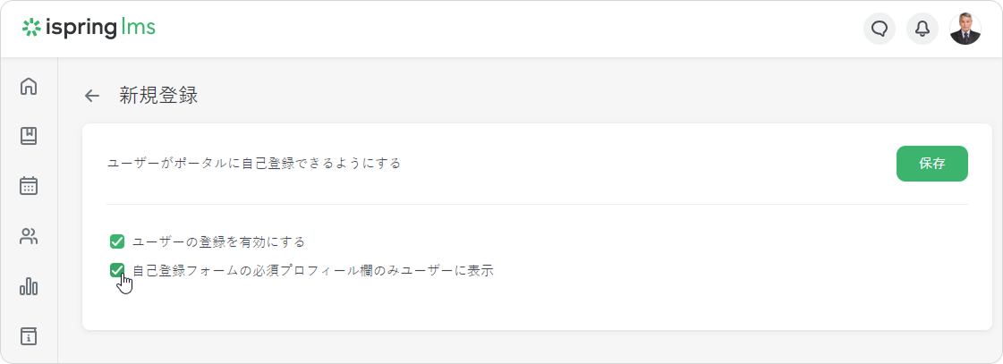Uncheck the ユーザーの登録を有効にする checkbox

coord(116,241)
